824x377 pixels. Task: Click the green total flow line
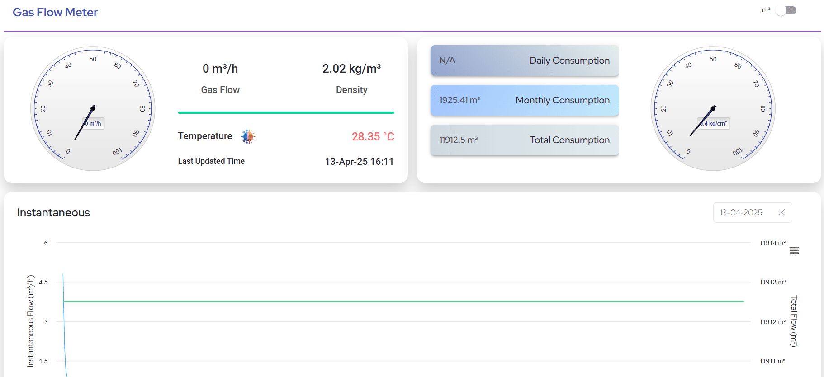point(403,301)
